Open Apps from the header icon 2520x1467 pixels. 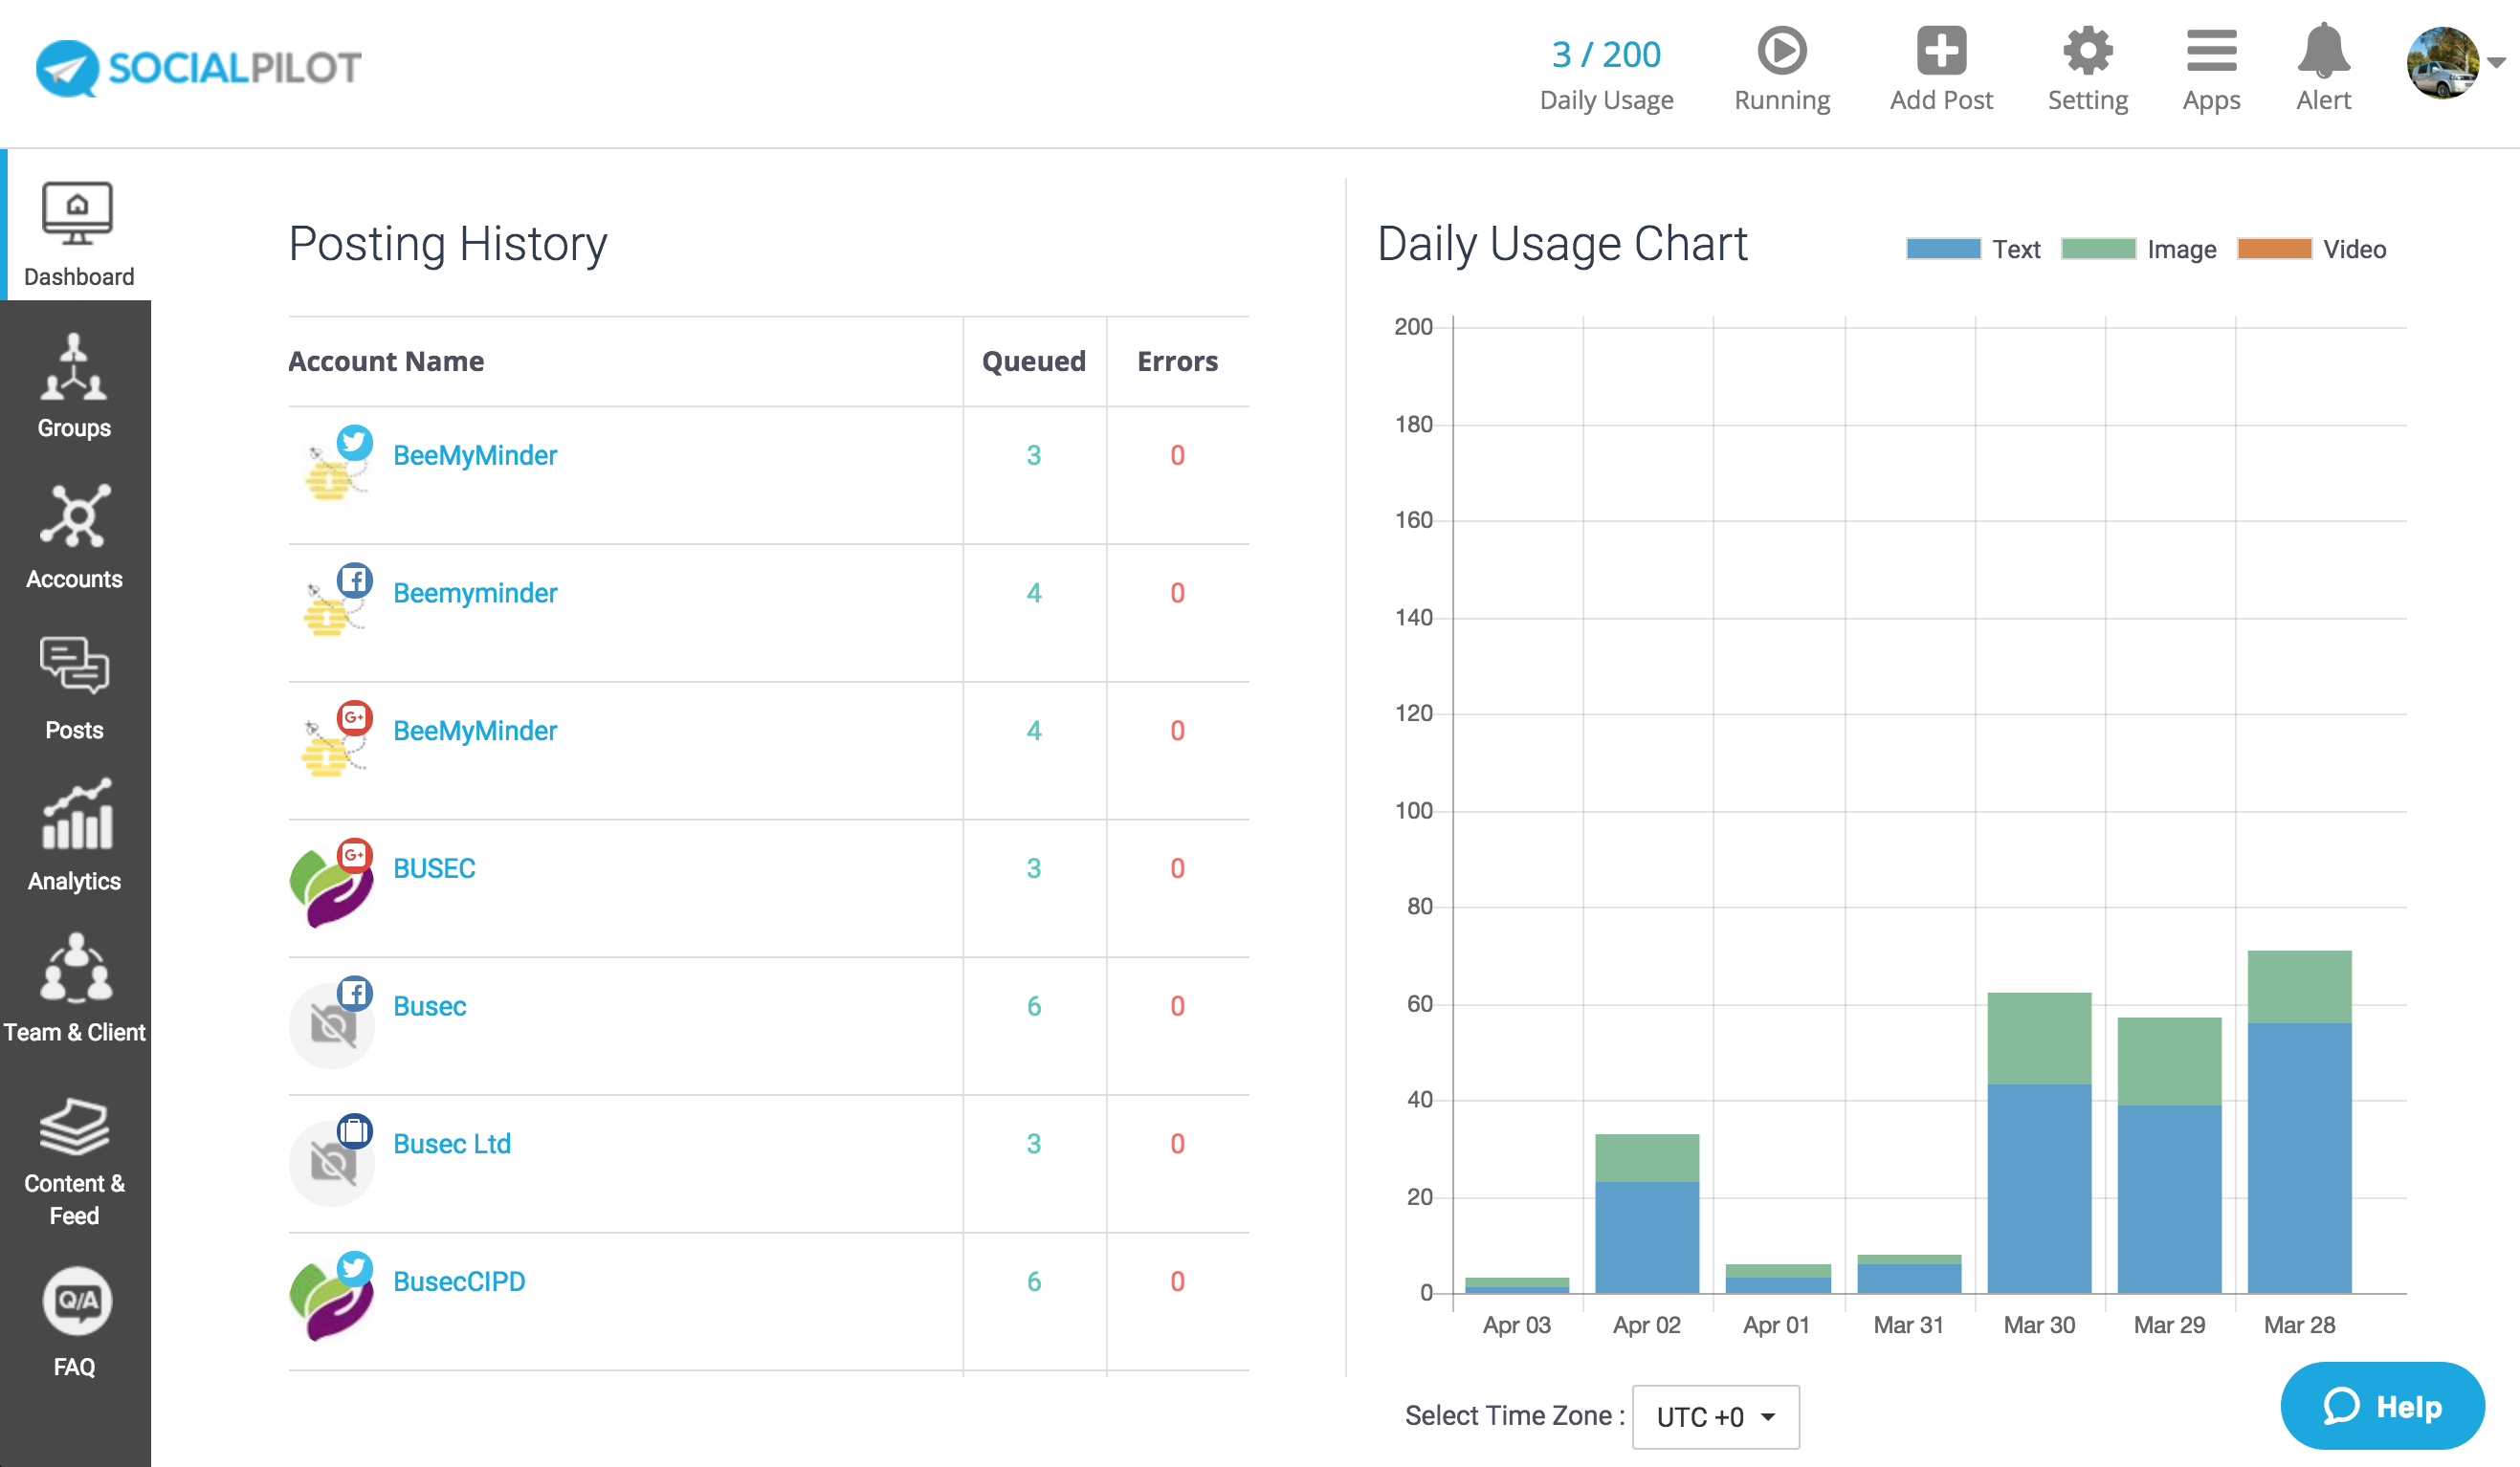coord(2211,52)
